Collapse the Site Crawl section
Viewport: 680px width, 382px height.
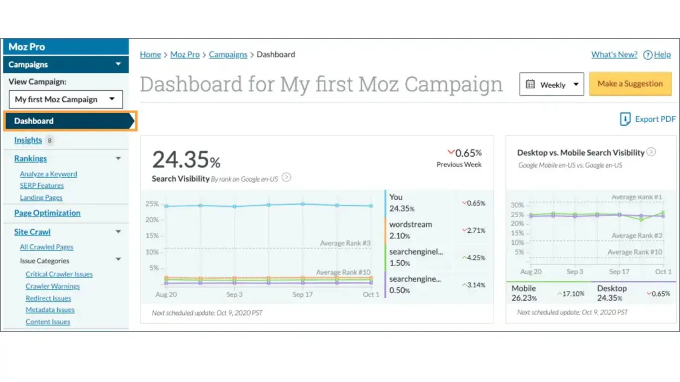(118, 232)
